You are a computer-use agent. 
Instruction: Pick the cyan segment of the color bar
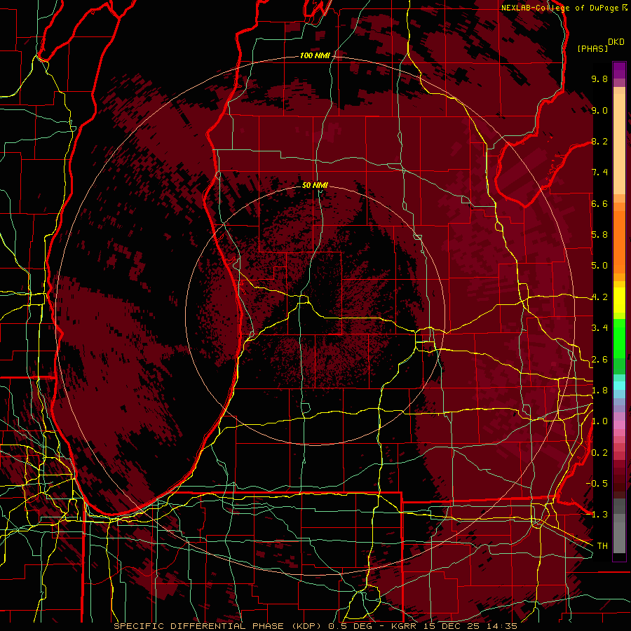pos(619,386)
